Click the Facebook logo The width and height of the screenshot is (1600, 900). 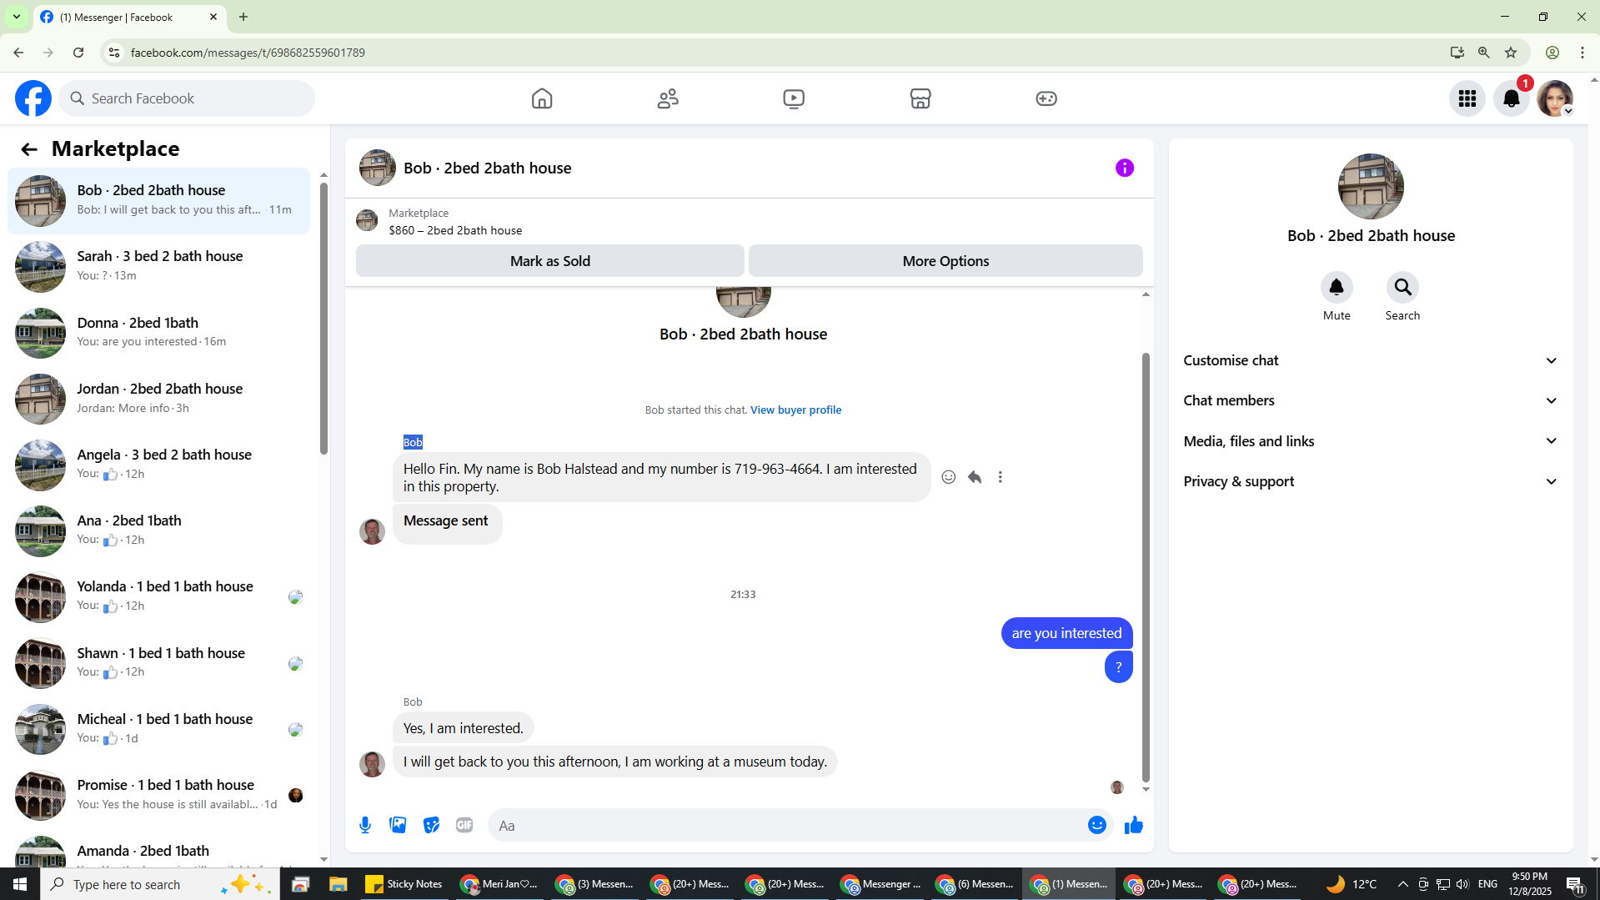33,98
